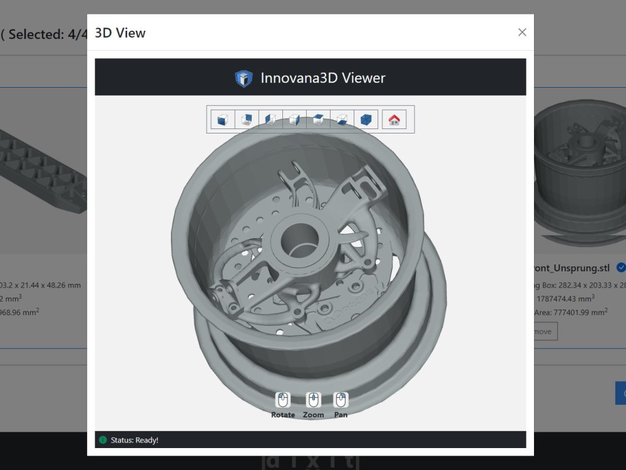The height and width of the screenshot is (470, 626).
Task: Select the Pan mouse control icon
Action: [x=341, y=400]
